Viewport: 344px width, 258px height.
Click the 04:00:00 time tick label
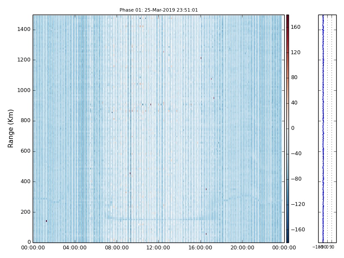pyautogui.click(x=74, y=248)
